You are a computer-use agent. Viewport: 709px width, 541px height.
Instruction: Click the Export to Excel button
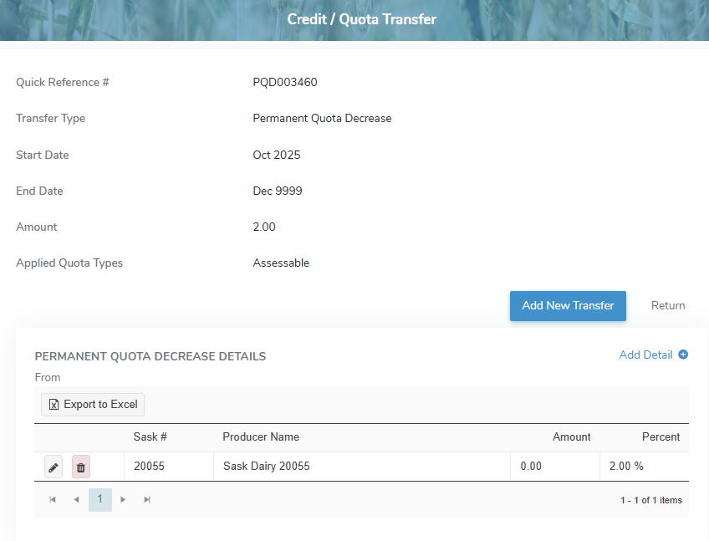tap(93, 405)
